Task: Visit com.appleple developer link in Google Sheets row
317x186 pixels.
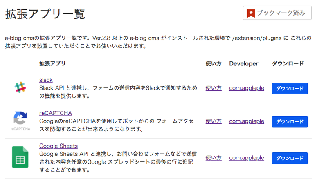Action: tap(247, 158)
